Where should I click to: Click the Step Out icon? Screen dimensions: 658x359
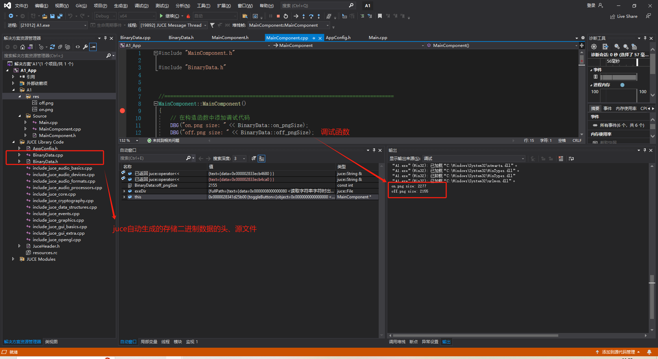click(319, 16)
